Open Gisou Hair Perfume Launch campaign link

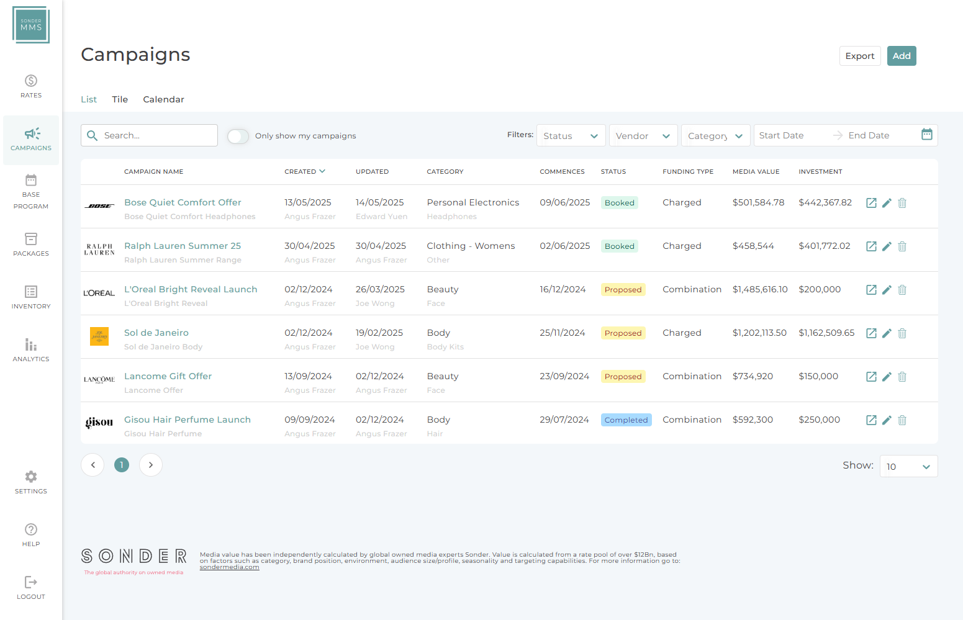(188, 420)
